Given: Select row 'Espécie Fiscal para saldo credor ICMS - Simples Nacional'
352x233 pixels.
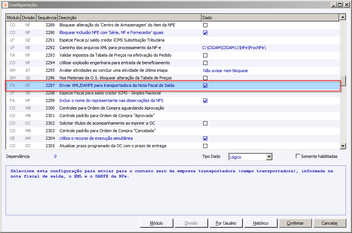Looking at the screenshot, I should click(x=173, y=93).
